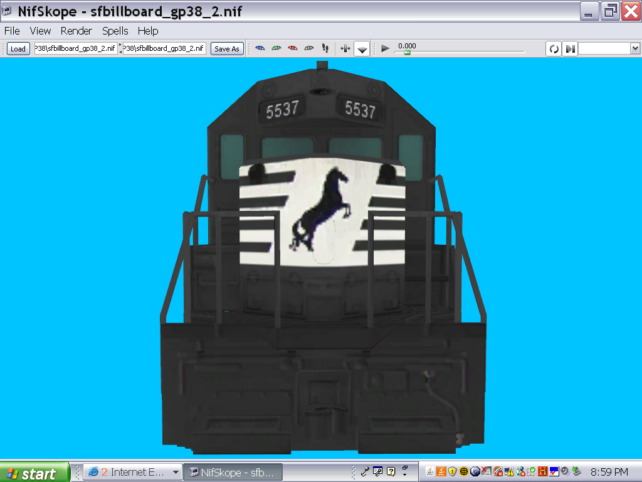Click the flip view arrows icon

click(345, 49)
